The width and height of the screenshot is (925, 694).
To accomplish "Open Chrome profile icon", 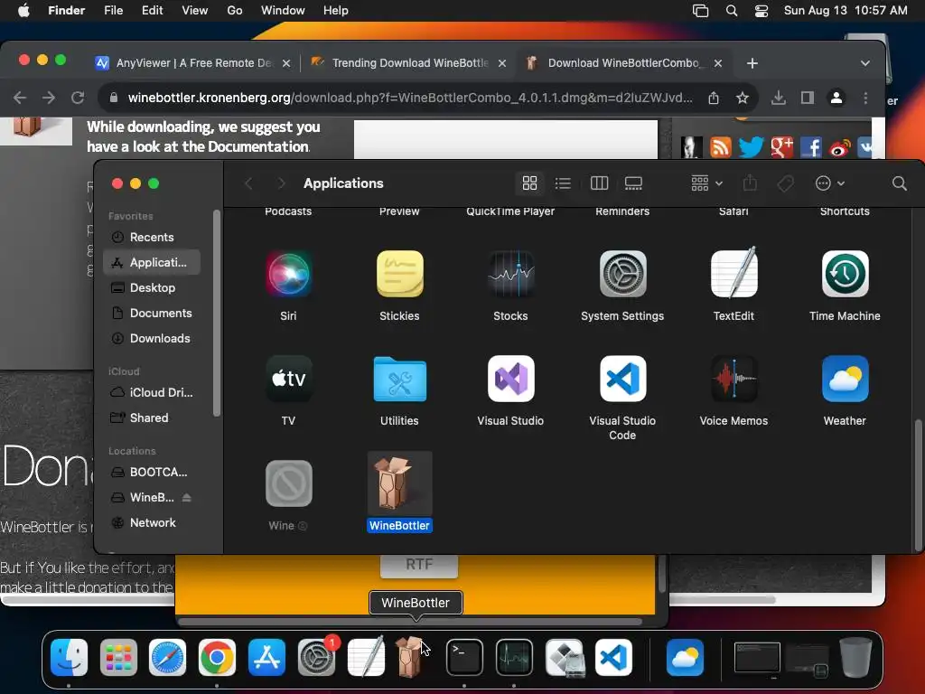I will (836, 98).
